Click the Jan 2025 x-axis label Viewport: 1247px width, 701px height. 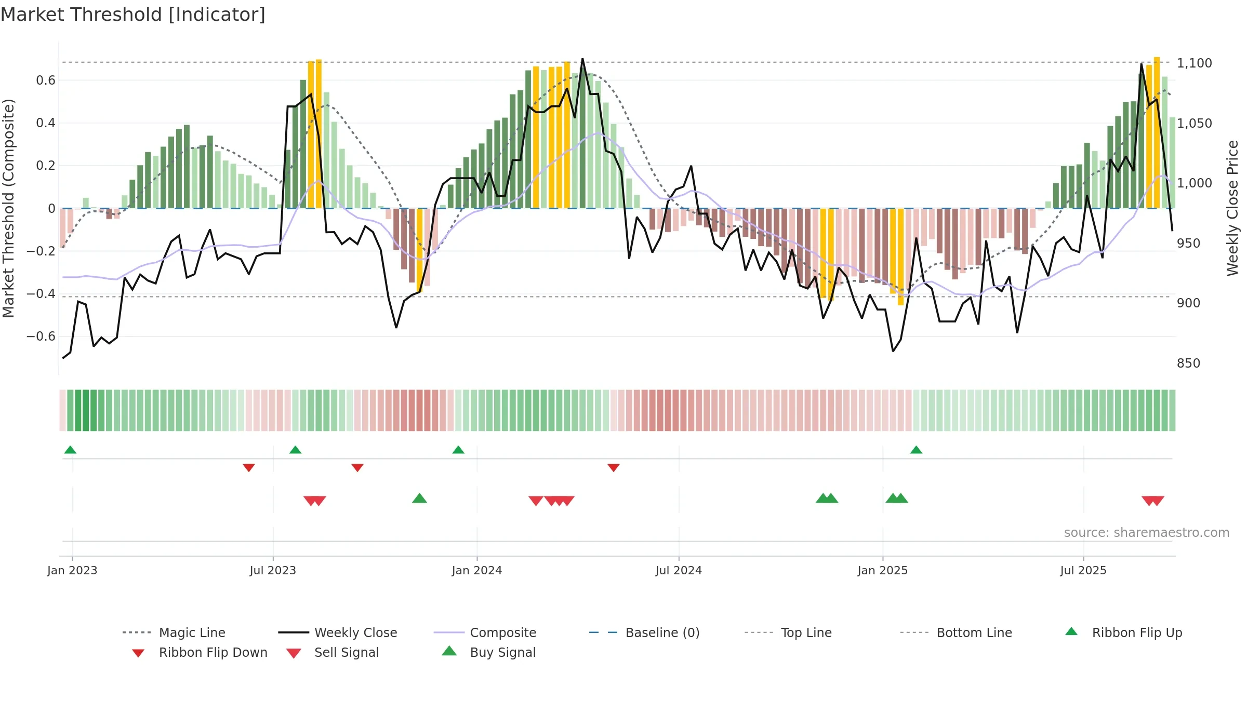(x=883, y=570)
